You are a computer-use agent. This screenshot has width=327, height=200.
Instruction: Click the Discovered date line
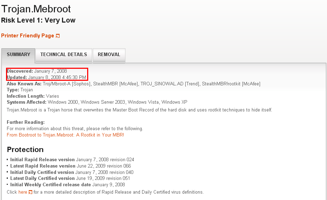(x=37, y=71)
